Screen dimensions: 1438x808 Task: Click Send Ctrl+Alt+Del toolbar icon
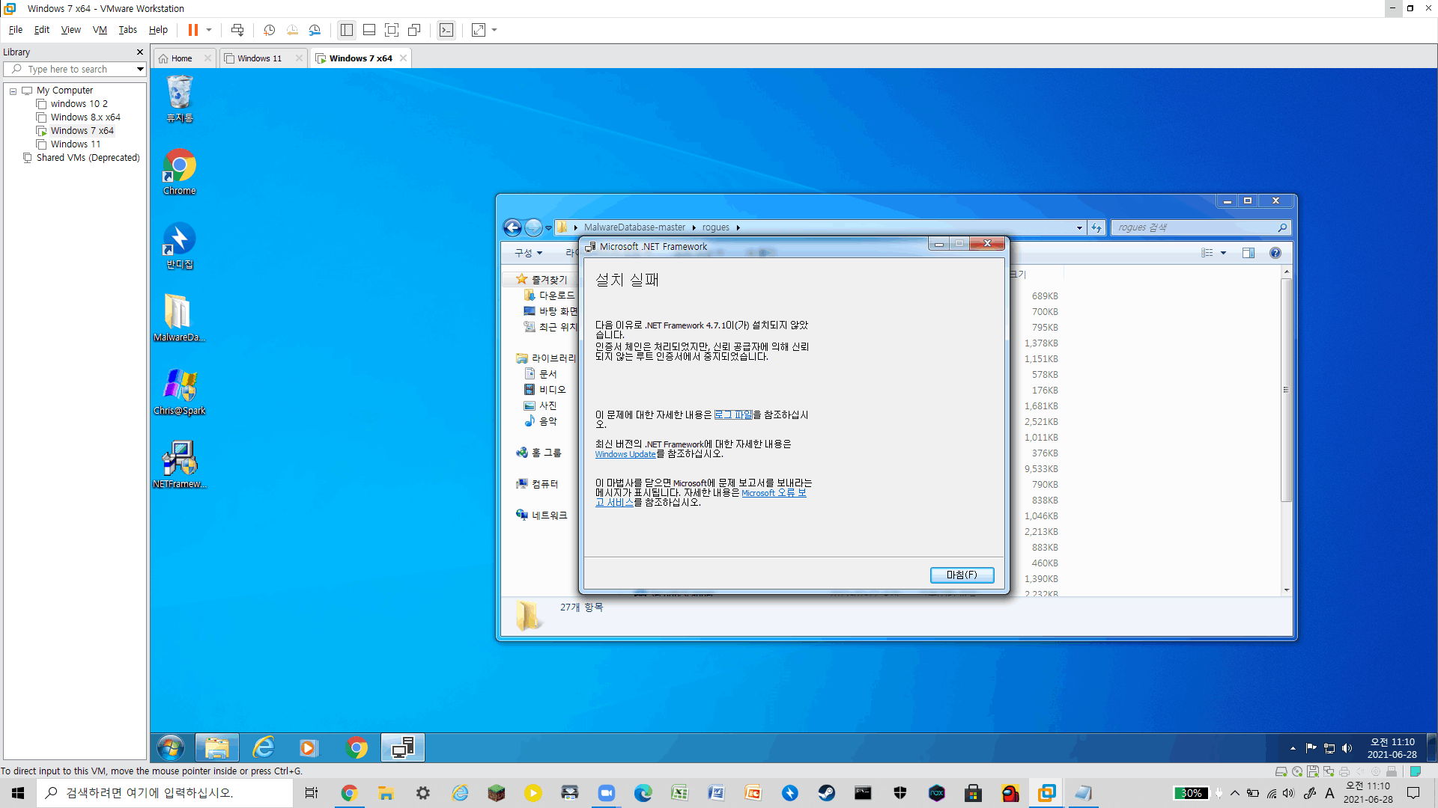click(x=237, y=30)
